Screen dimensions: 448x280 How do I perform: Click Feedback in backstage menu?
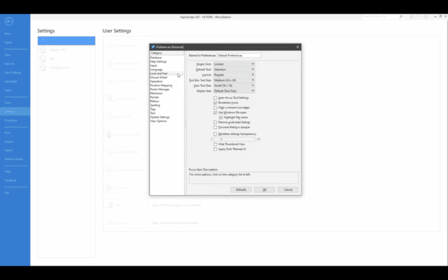10,180
